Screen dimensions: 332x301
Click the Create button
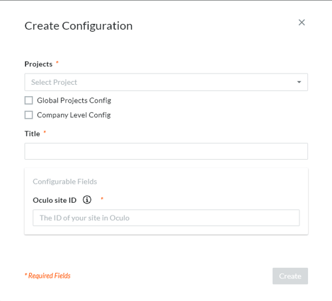point(290,276)
